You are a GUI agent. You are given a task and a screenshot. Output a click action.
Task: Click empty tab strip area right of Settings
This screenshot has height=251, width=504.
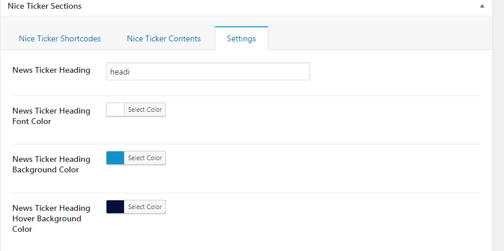(x=378, y=38)
